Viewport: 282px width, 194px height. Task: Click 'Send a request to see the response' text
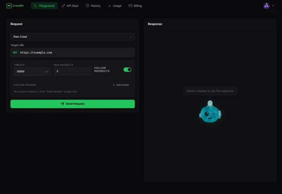tap(210, 91)
